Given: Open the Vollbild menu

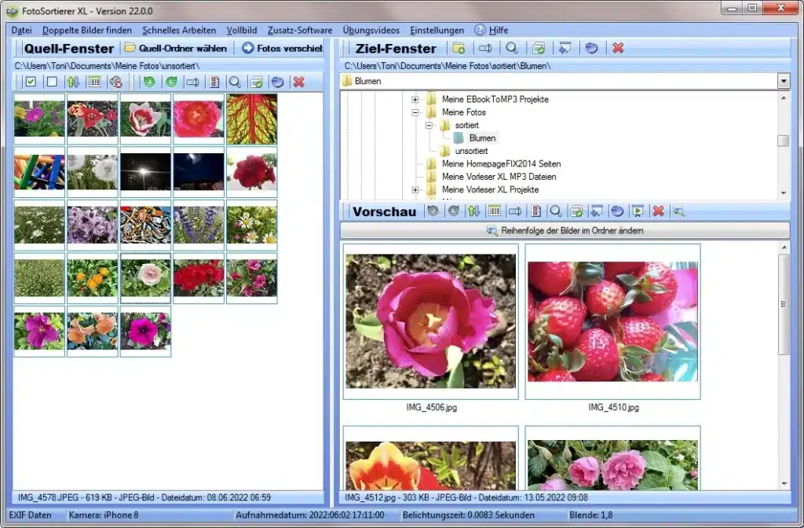Looking at the screenshot, I should point(242,31).
